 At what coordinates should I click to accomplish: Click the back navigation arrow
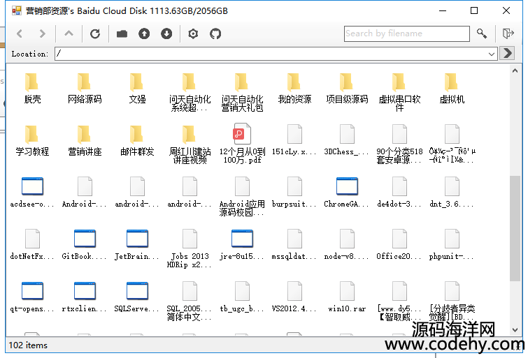click(x=20, y=33)
